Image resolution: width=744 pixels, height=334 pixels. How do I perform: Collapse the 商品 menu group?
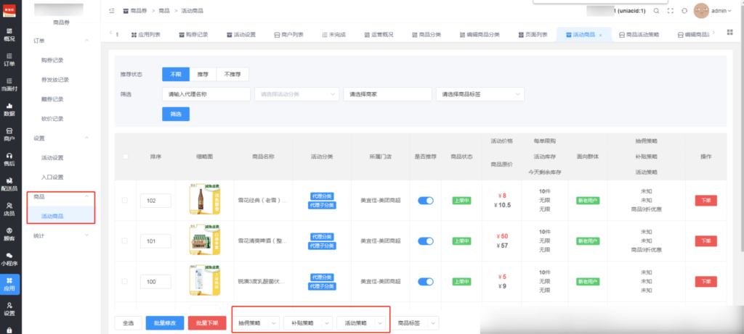click(86, 196)
